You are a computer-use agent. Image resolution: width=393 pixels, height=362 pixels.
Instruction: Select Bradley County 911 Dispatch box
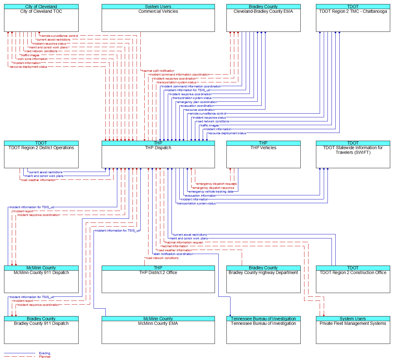coord(41,330)
